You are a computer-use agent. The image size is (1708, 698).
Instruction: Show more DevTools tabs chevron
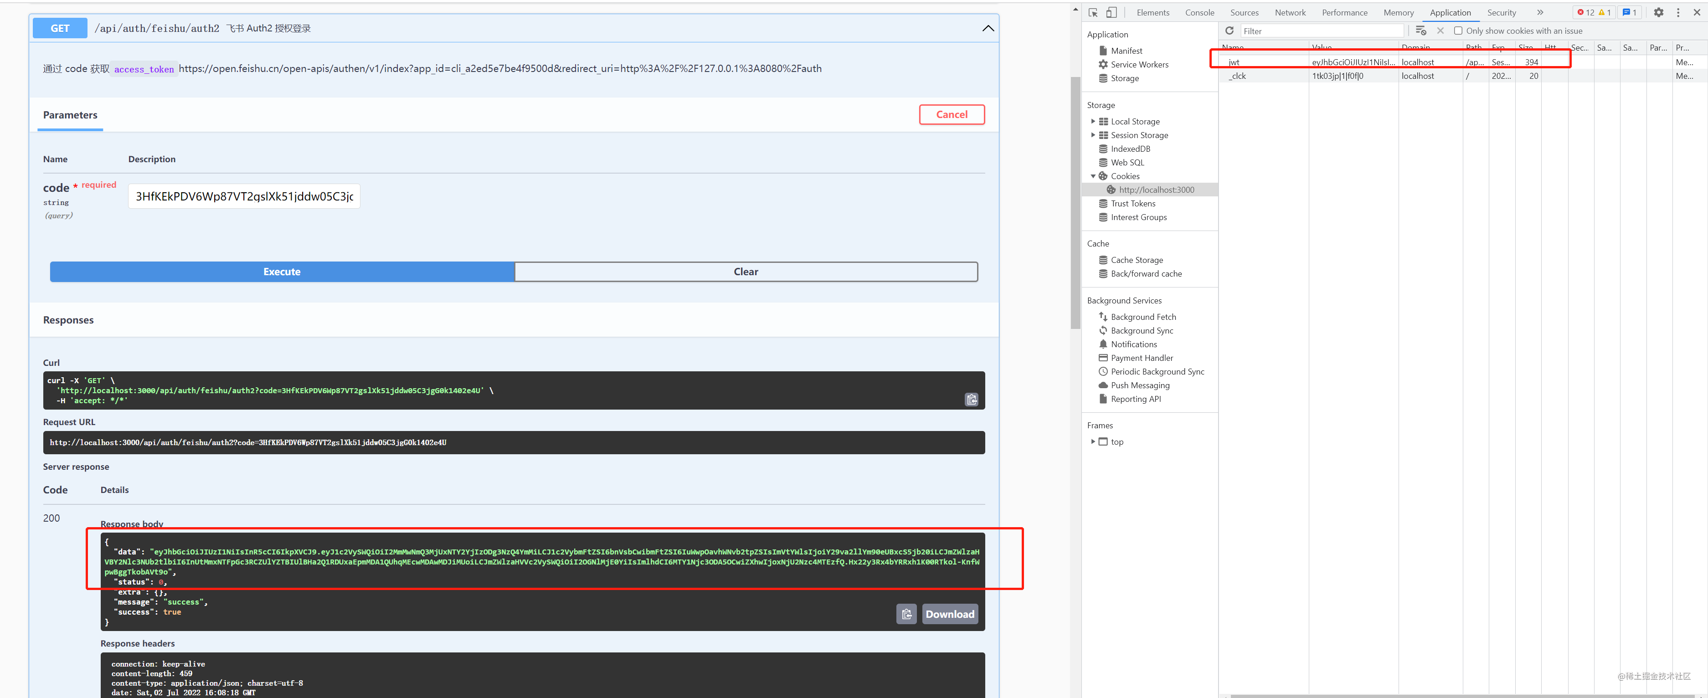(x=1540, y=13)
